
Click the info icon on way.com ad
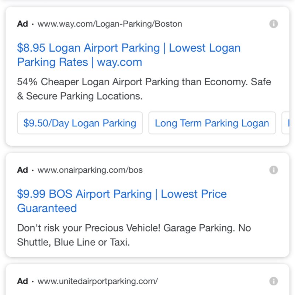coord(273,24)
